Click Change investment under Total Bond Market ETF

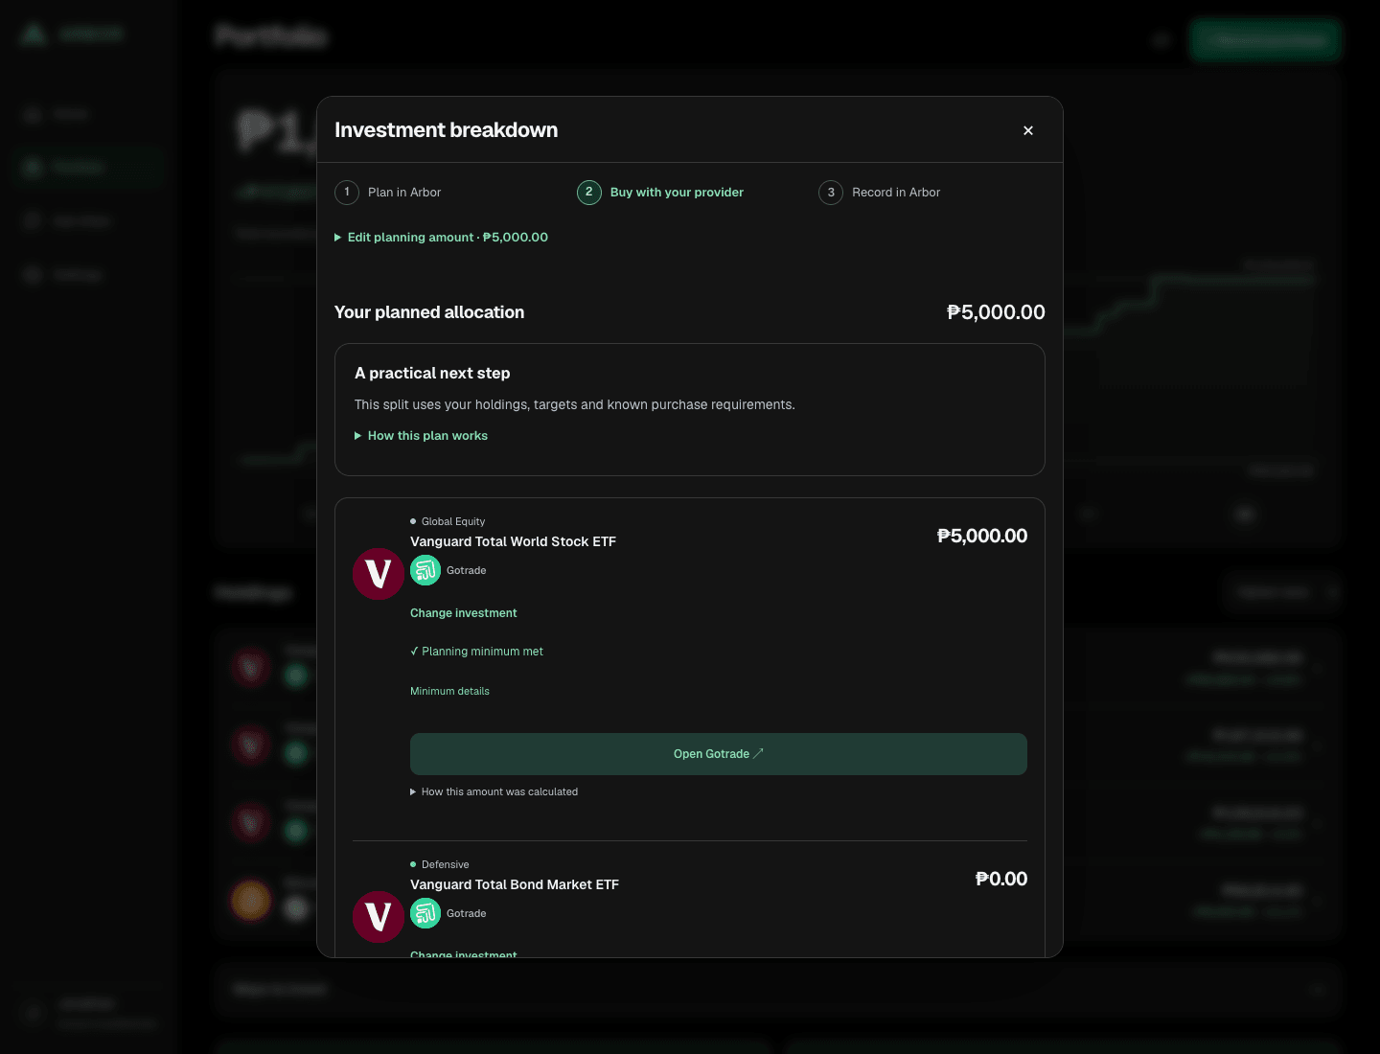[464, 953]
